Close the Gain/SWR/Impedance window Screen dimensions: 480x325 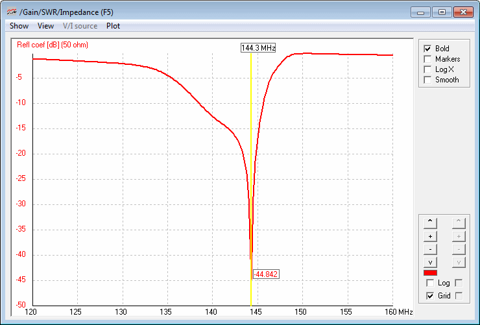(x=464, y=12)
